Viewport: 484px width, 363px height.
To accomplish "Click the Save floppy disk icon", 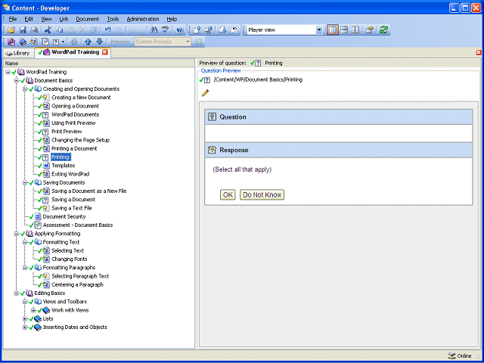I will tap(23, 30).
